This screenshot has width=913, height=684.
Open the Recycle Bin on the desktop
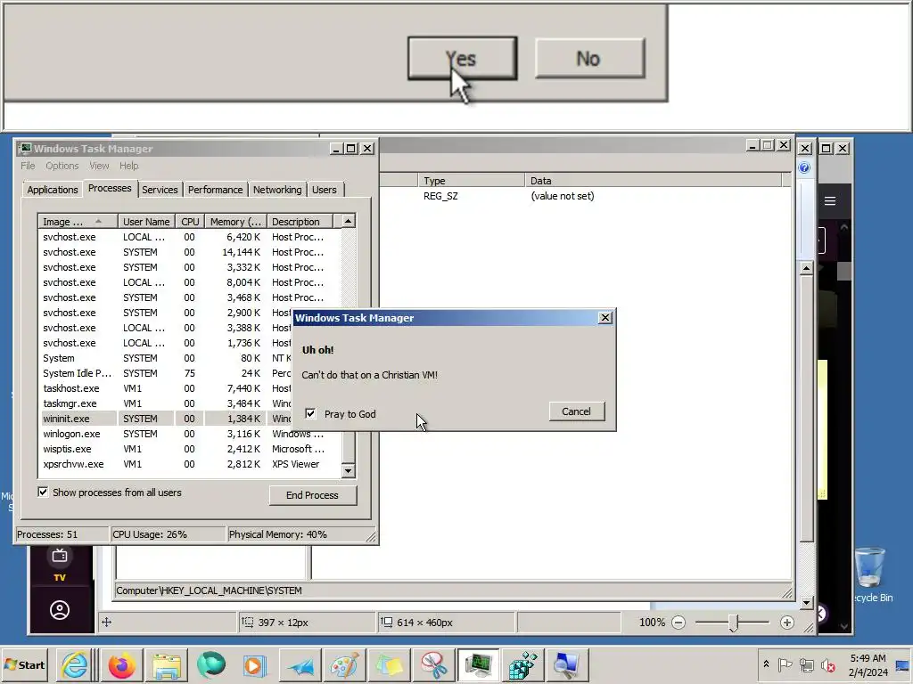pyautogui.click(x=870, y=574)
